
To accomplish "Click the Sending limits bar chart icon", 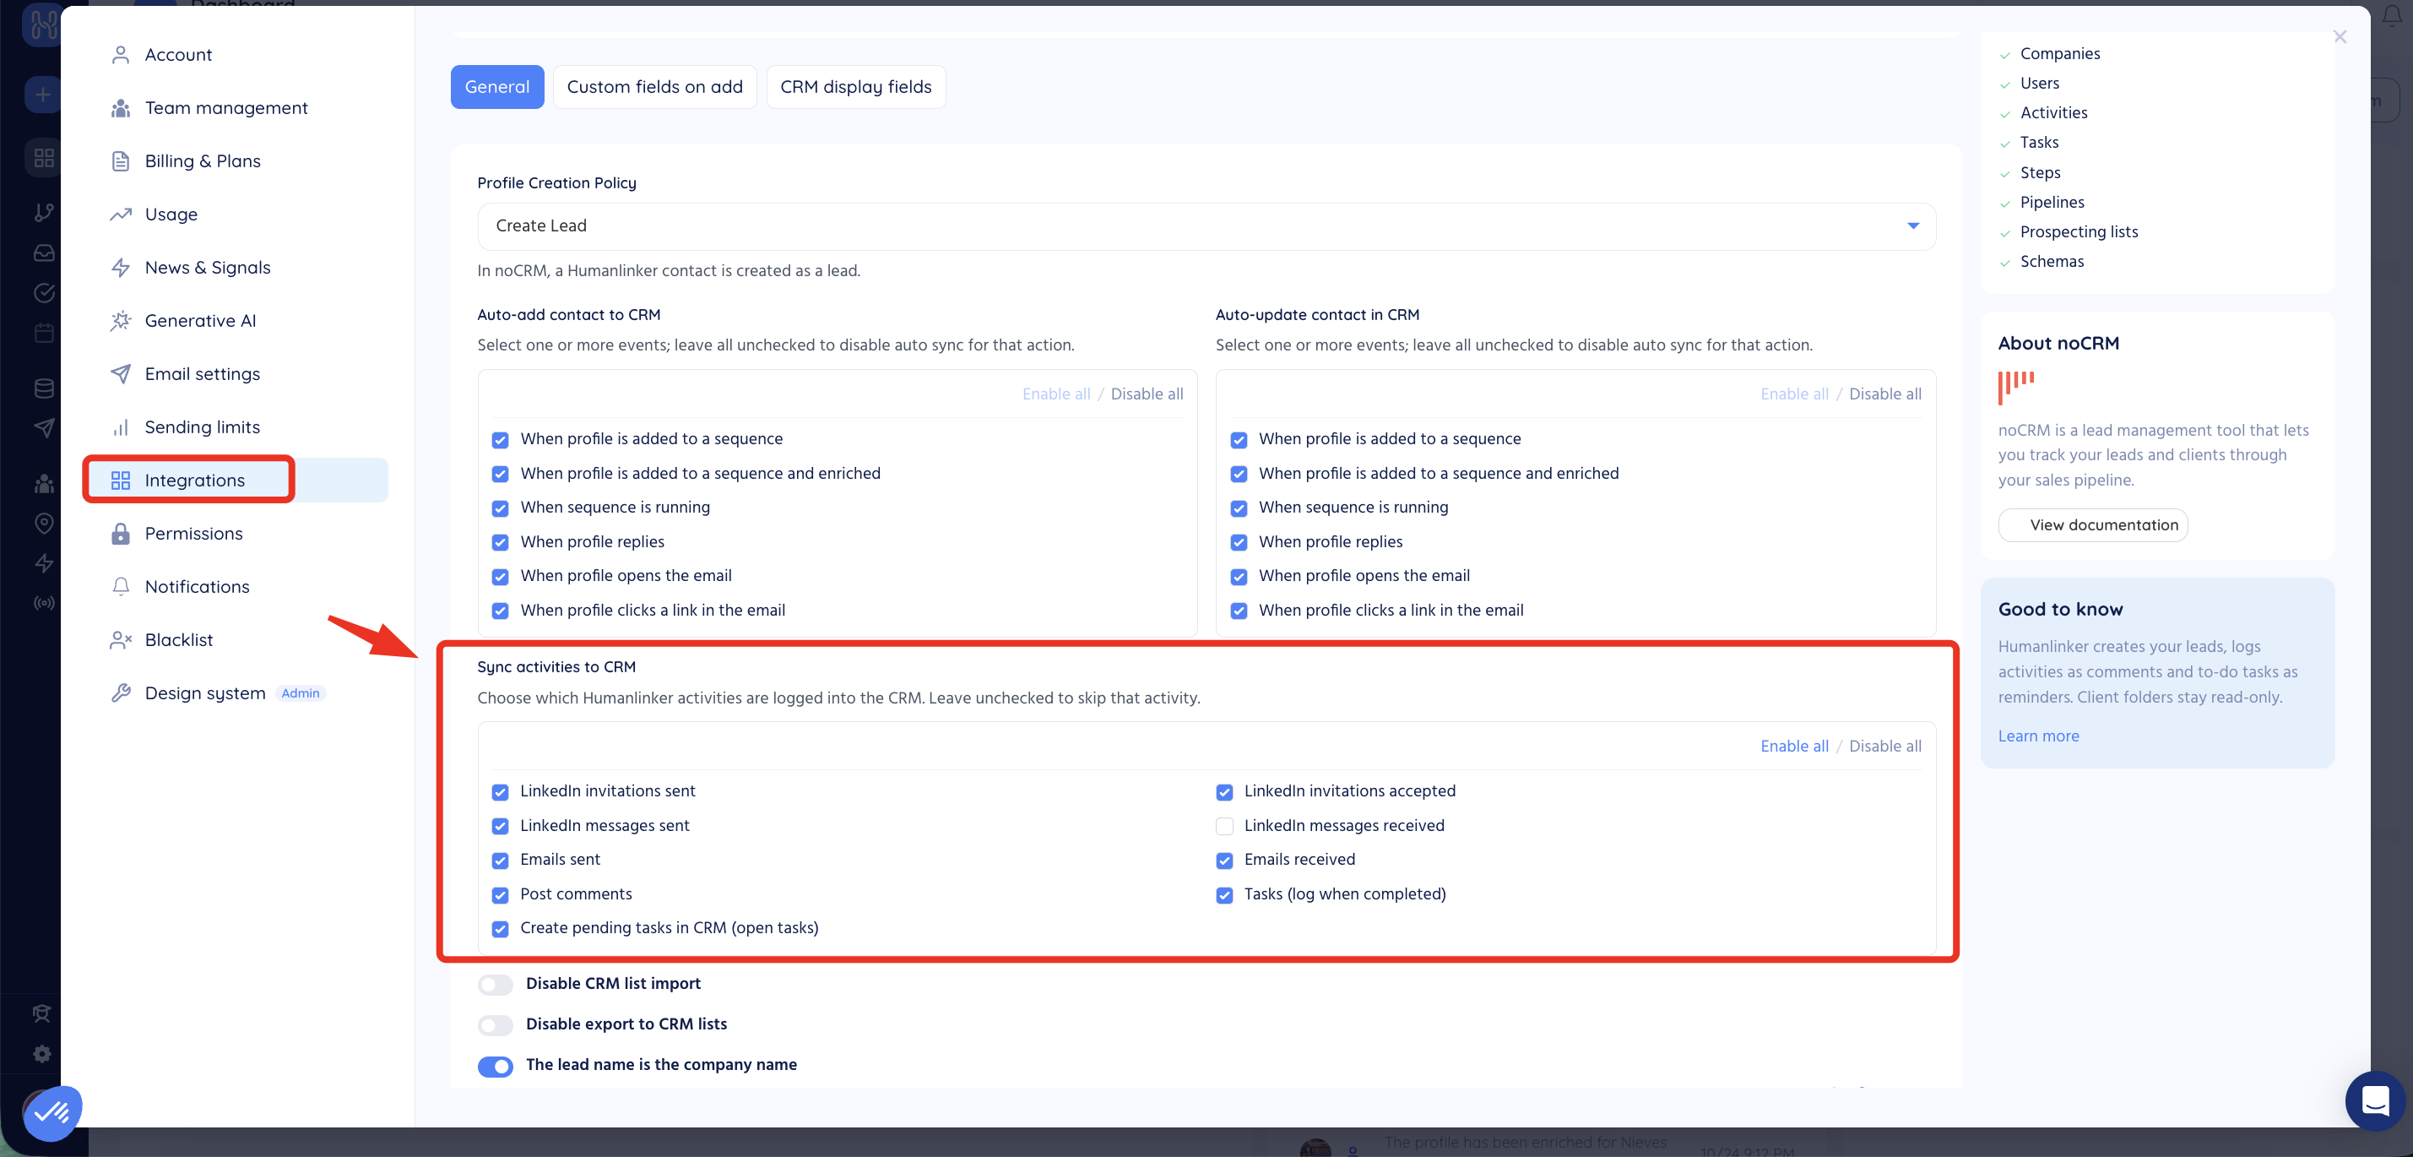I will (120, 427).
